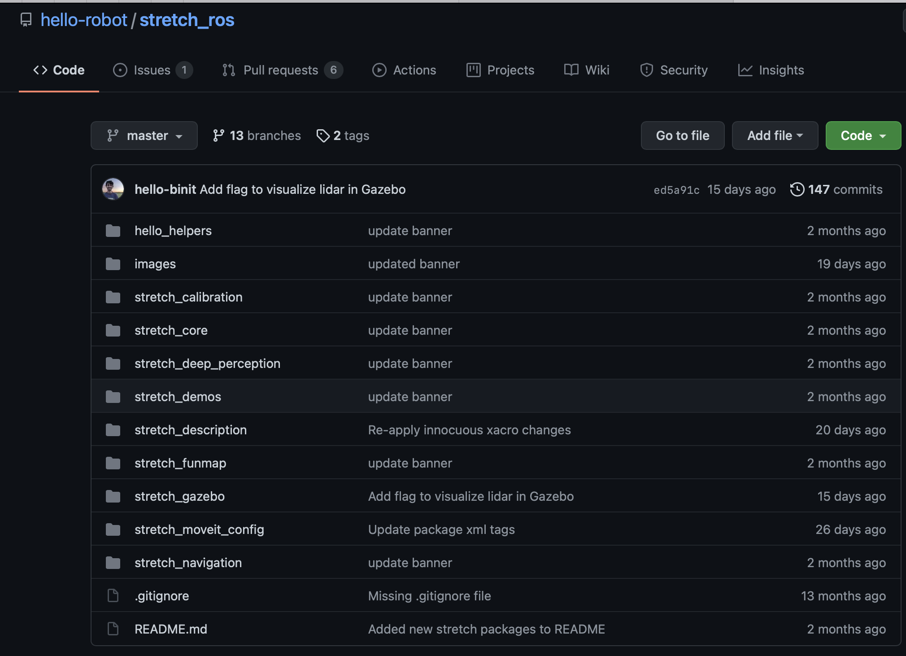This screenshot has width=906, height=656.
Task: Click the README.md file icon
Action: (x=113, y=629)
